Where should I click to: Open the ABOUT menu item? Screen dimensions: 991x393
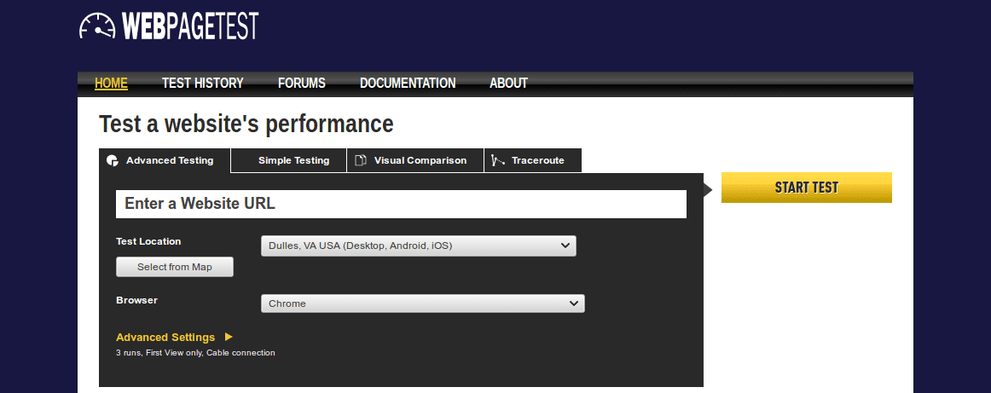coord(509,84)
